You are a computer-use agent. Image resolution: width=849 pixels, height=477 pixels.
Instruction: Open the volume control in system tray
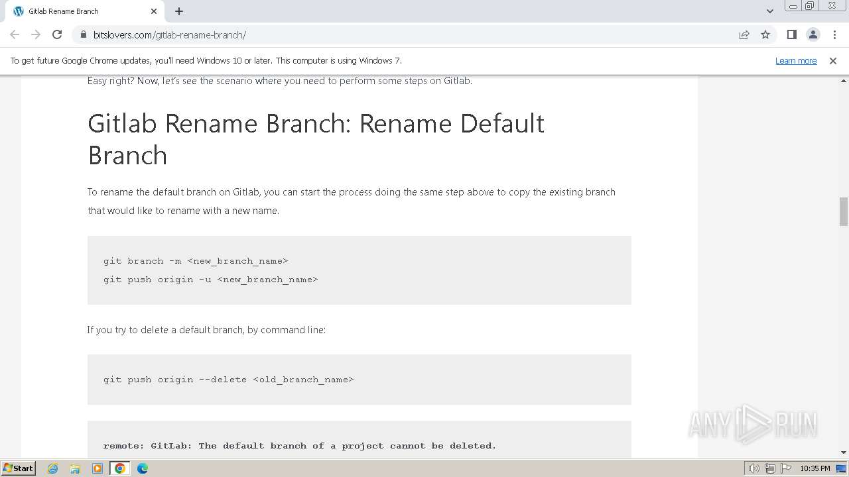click(754, 468)
